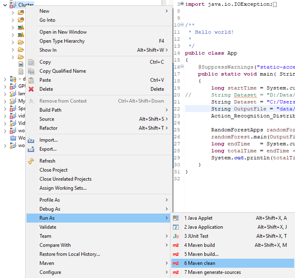Collapse the main method fold at line 16

(x=182, y=67)
